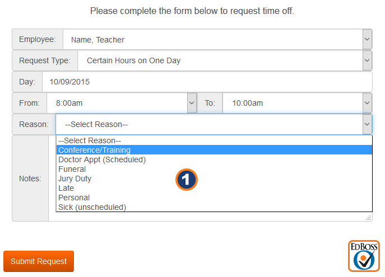The image size is (385, 277).
Task: Choose the --Select Reason-- list entry
Action: pyautogui.click(x=90, y=140)
